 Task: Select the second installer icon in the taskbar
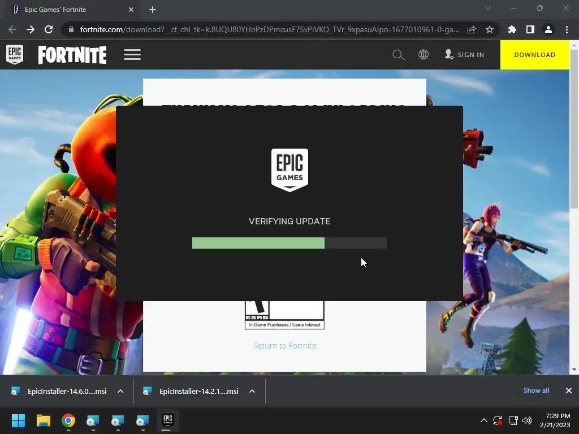click(118, 420)
